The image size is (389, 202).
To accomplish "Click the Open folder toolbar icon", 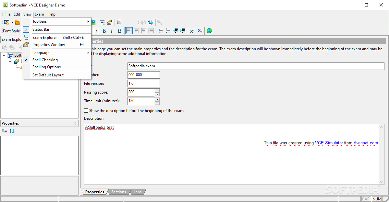I will (18, 22).
